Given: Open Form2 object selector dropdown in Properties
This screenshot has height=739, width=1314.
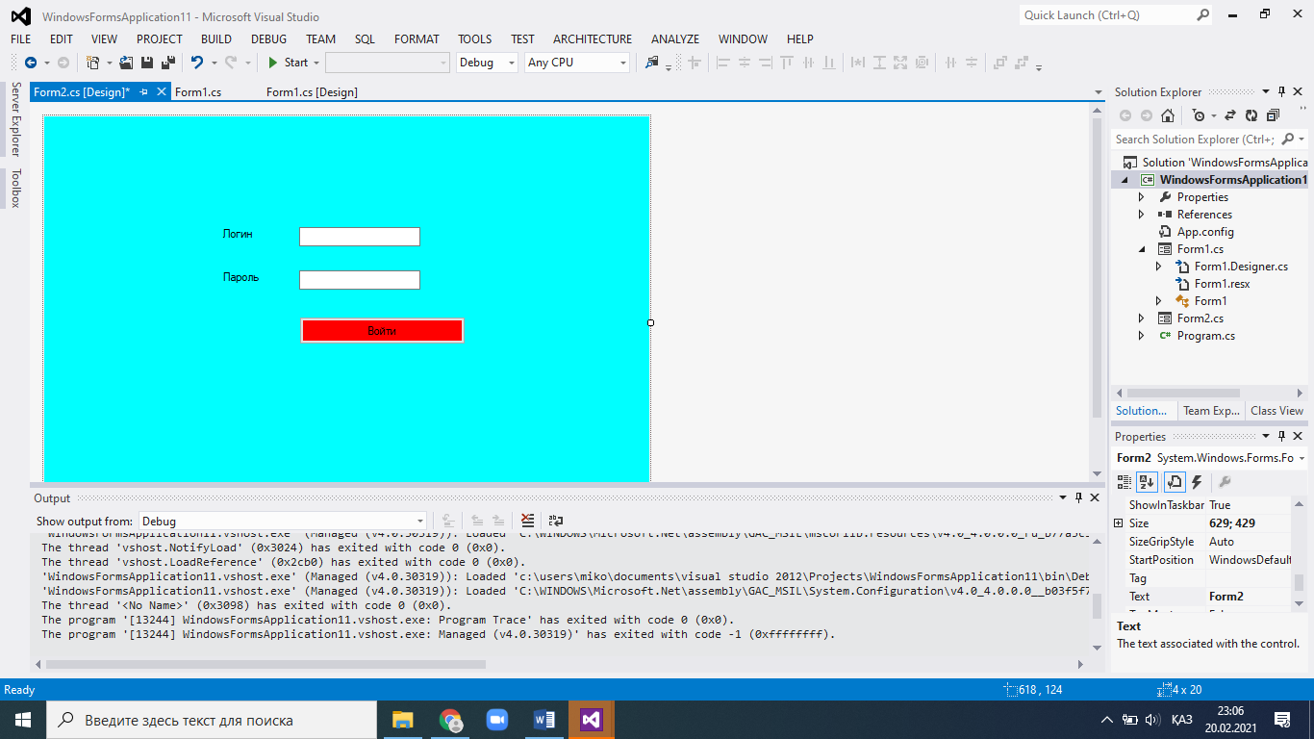Looking at the screenshot, I should [1301, 458].
